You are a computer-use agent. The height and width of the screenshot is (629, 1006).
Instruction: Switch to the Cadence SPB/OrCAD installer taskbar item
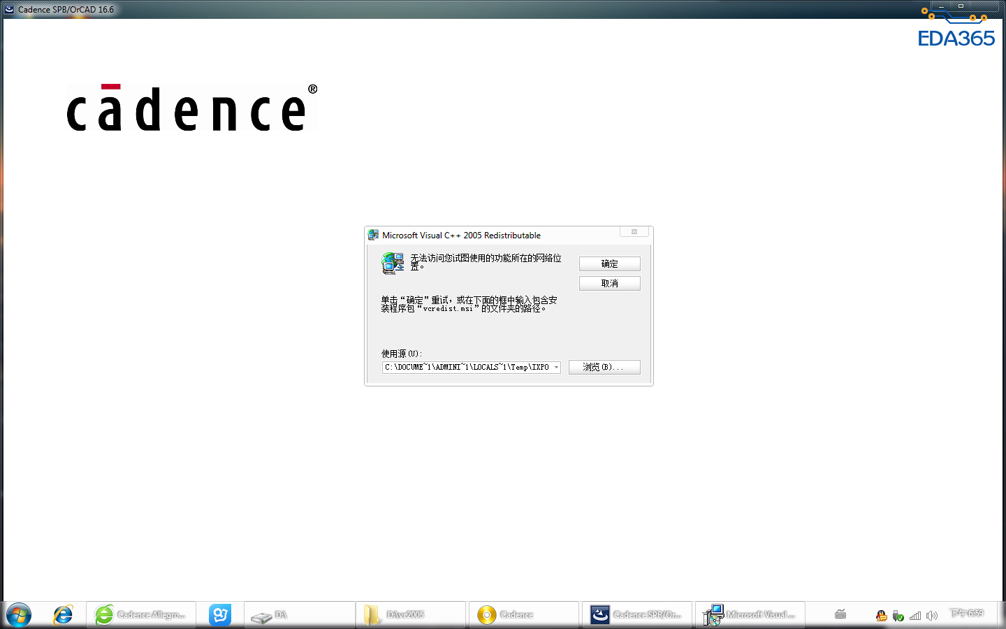(637, 615)
